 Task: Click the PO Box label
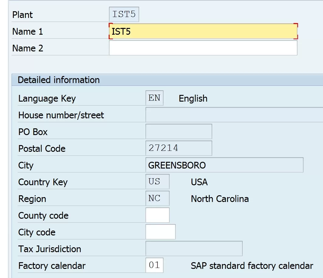tap(33, 132)
